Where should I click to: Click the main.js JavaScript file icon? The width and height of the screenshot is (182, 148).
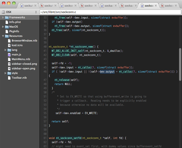coord(9,54)
